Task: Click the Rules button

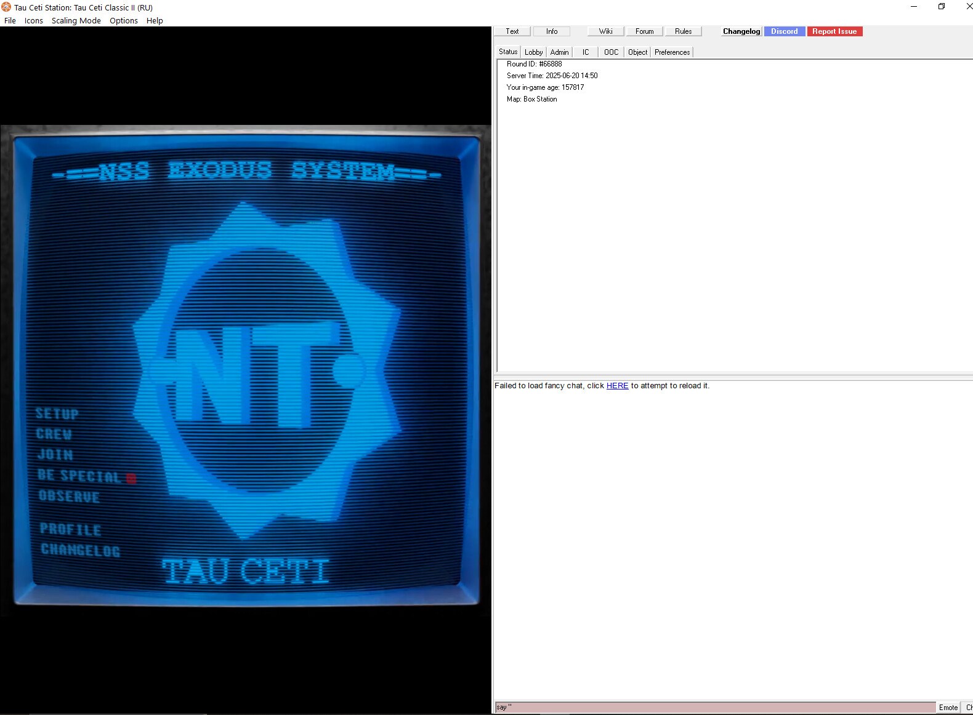Action: coord(683,31)
